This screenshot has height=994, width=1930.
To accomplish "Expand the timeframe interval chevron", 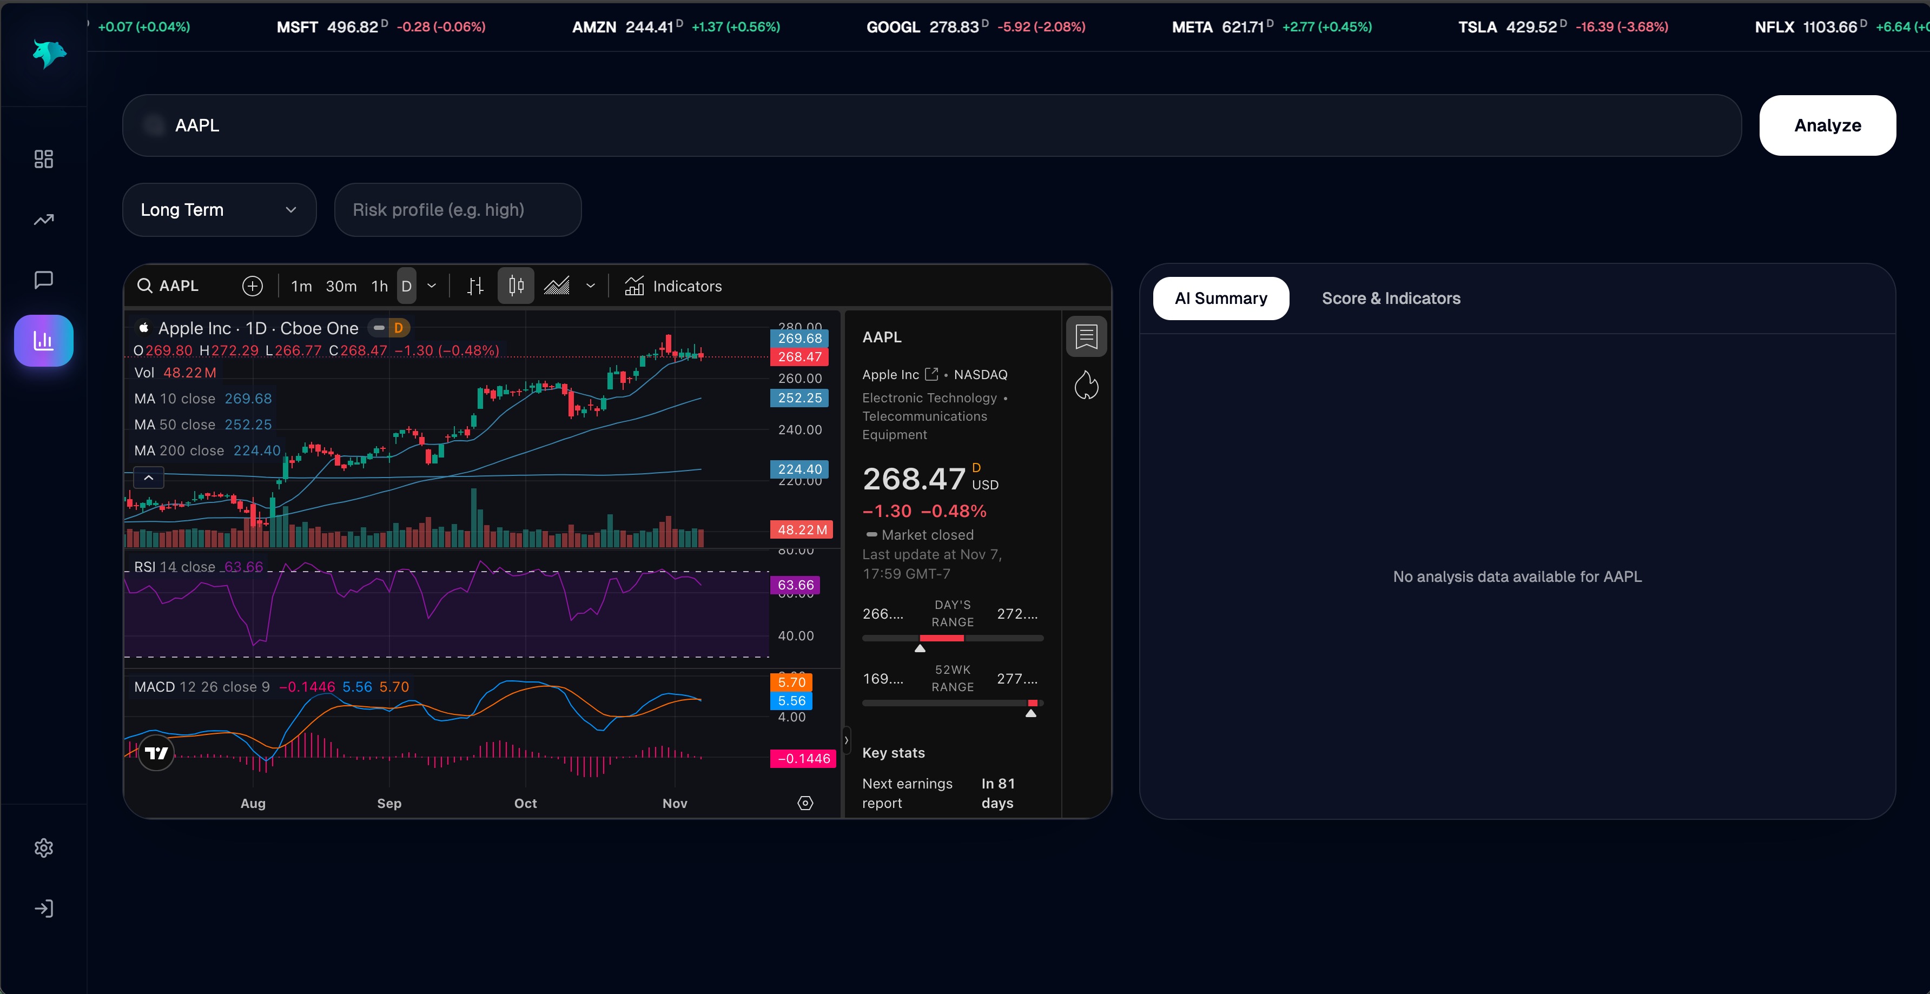I will click(432, 286).
